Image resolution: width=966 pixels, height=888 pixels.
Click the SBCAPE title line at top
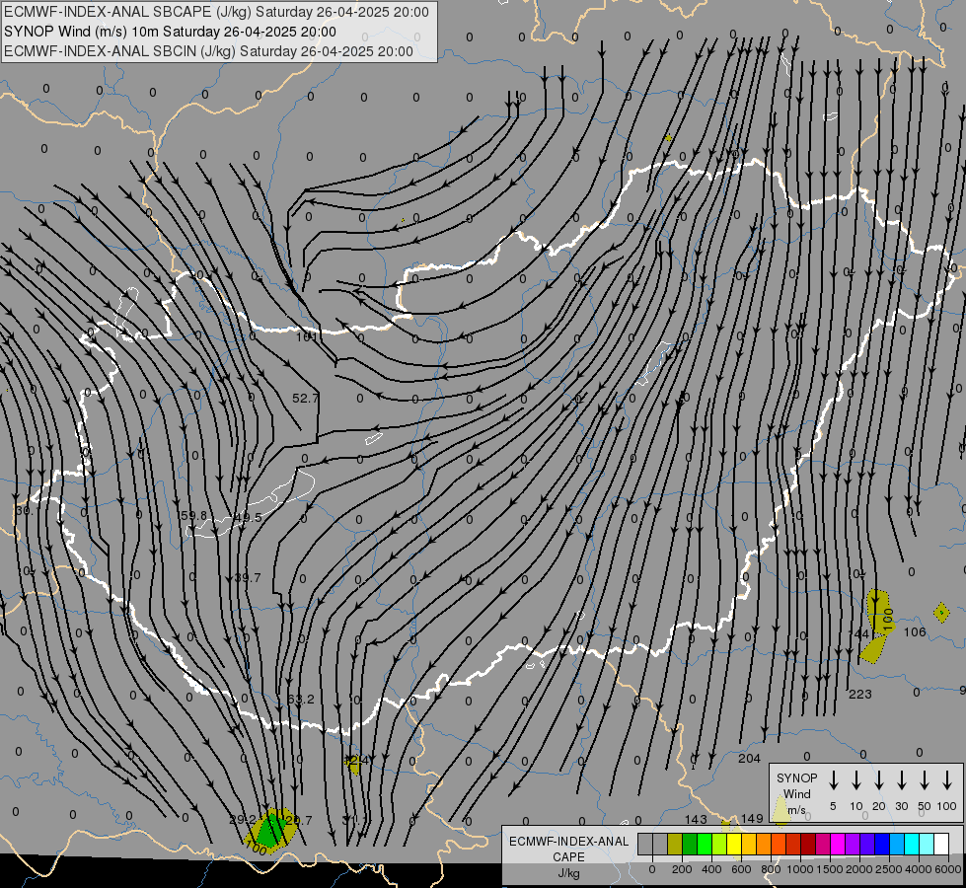click(216, 12)
